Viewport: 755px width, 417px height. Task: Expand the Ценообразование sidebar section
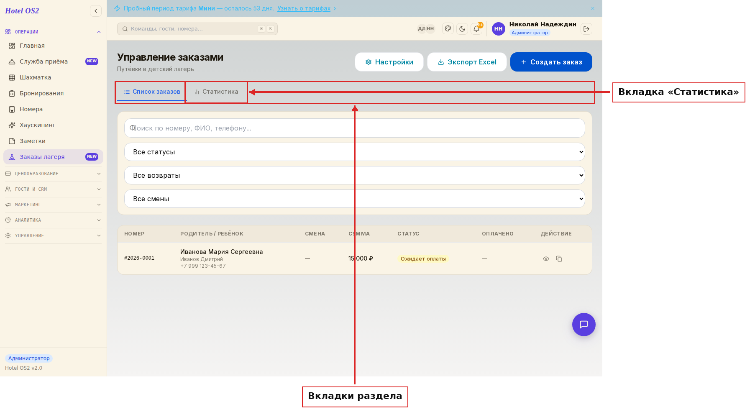[53, 174]
